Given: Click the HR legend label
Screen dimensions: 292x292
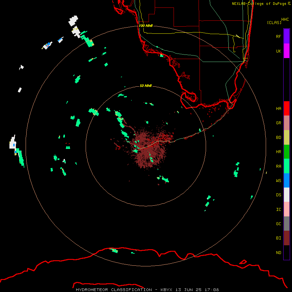Looking at the screenshot, I should coord(278,152).
